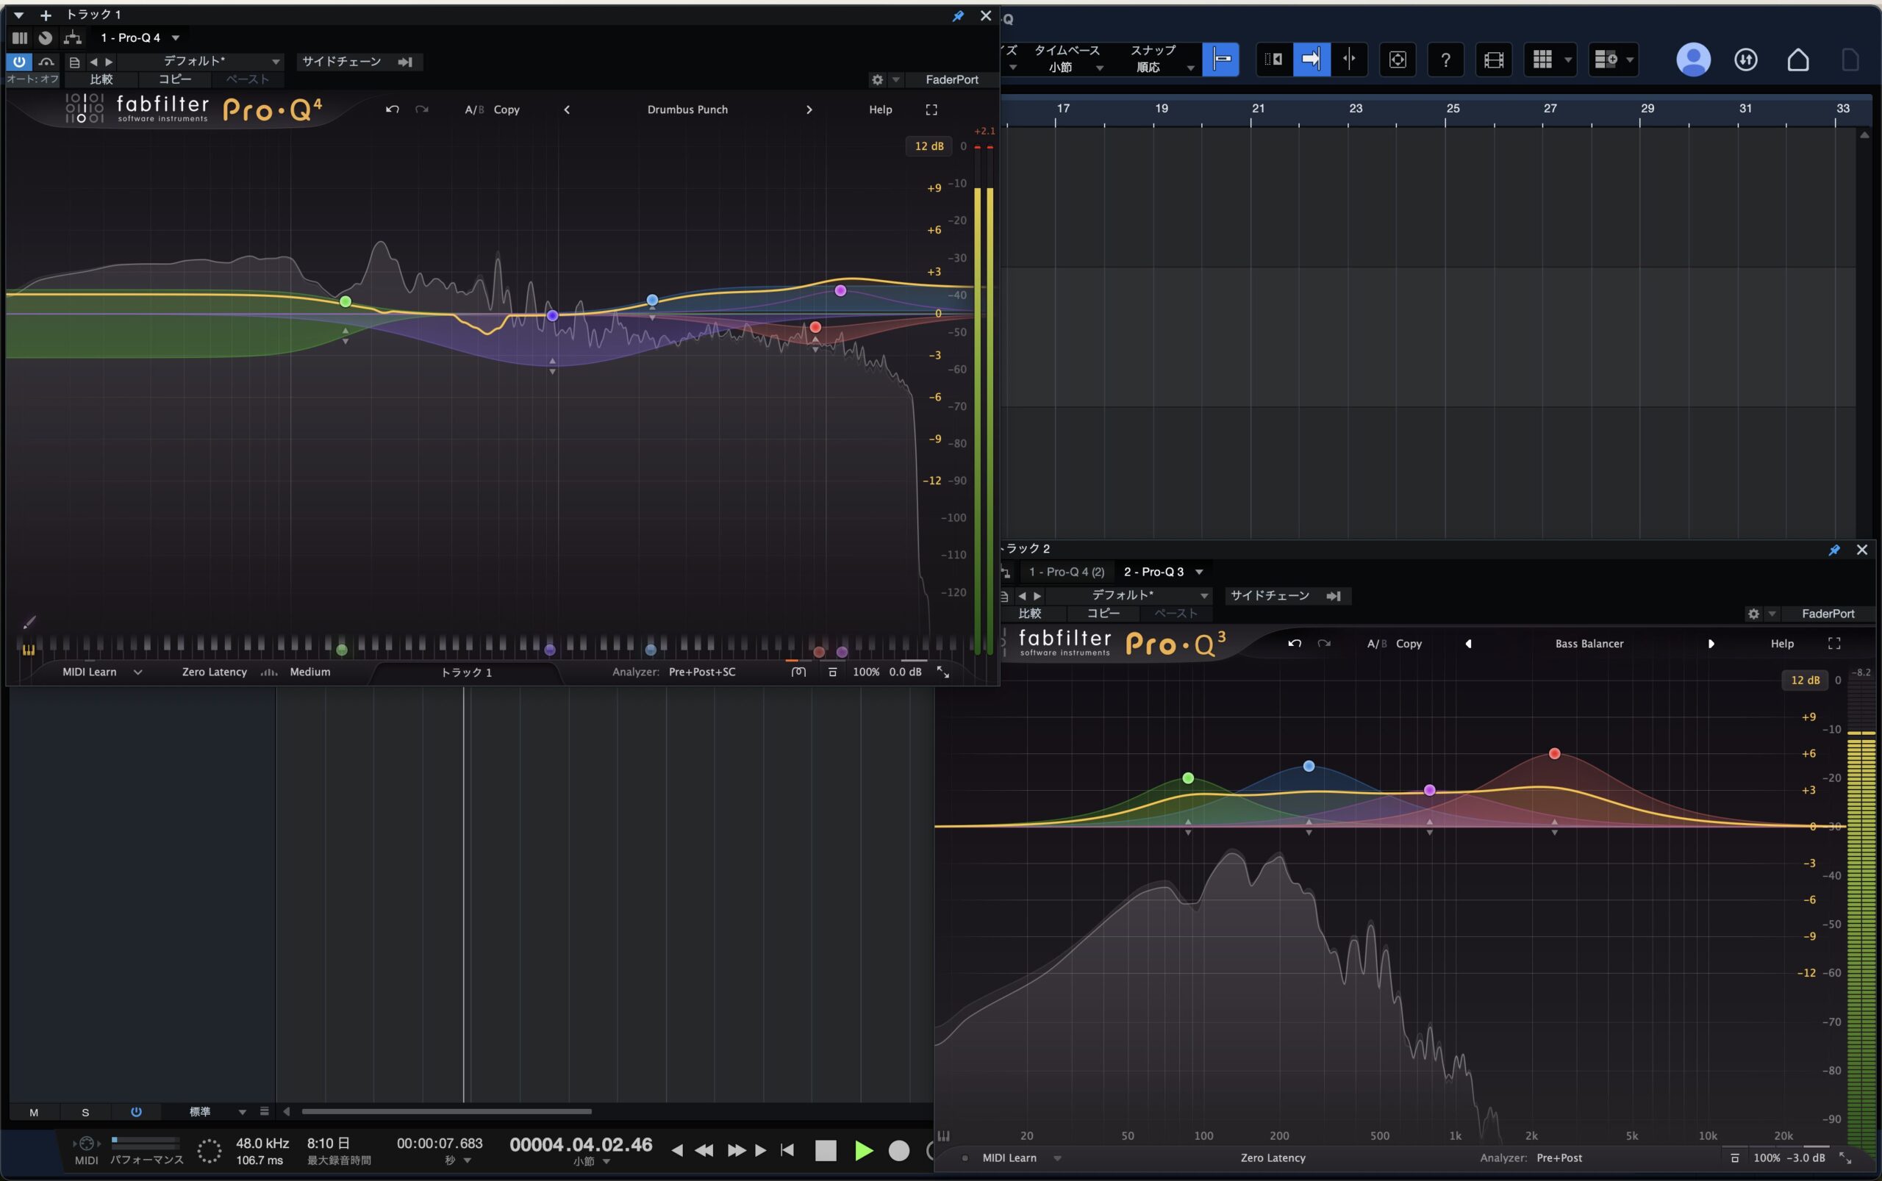Open the Pro-Q 4 gear settings icon
The height and width of the screenshot is (1181, 1882).
(877, 79)
